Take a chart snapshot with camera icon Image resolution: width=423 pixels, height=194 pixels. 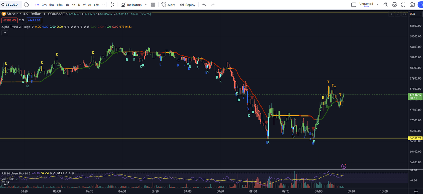[x=412, y=5]
